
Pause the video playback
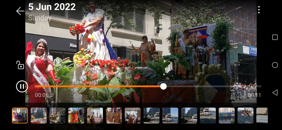pos(22,86)
